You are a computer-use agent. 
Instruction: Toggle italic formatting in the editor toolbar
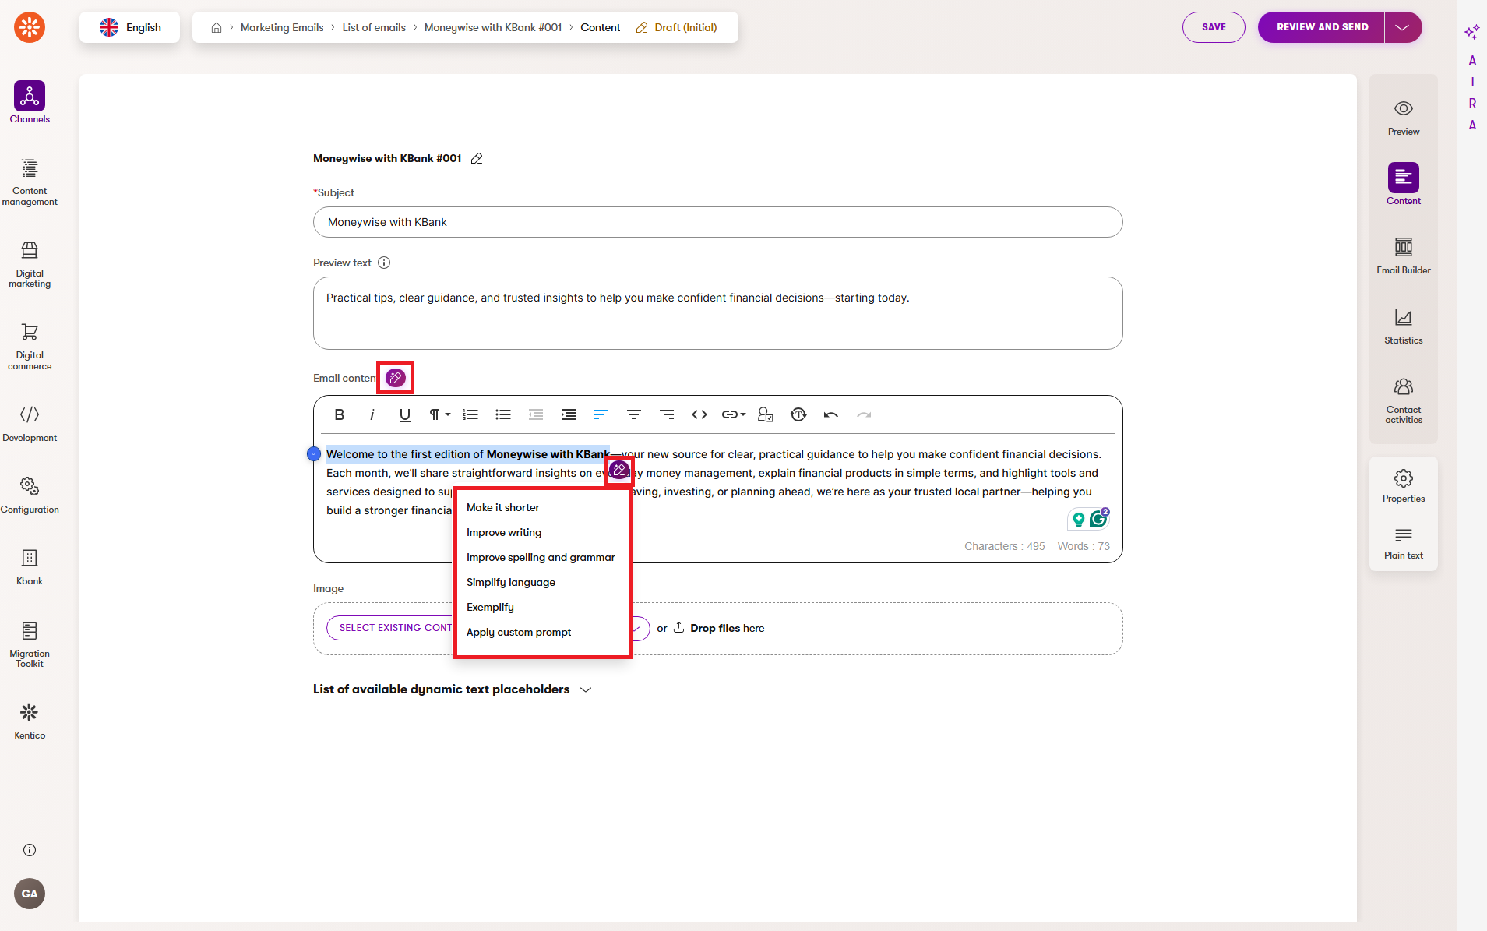(x=372, y=414)
